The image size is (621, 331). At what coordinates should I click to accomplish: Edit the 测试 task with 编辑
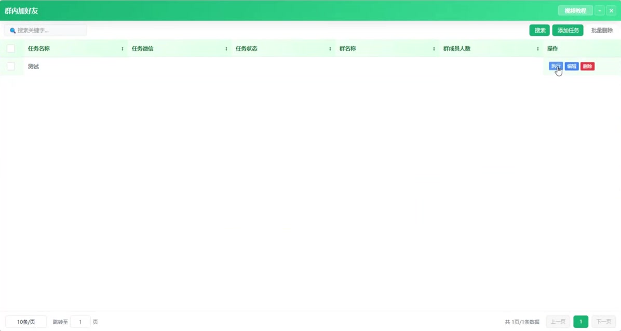pyautogui.click(x=572, y=66)
